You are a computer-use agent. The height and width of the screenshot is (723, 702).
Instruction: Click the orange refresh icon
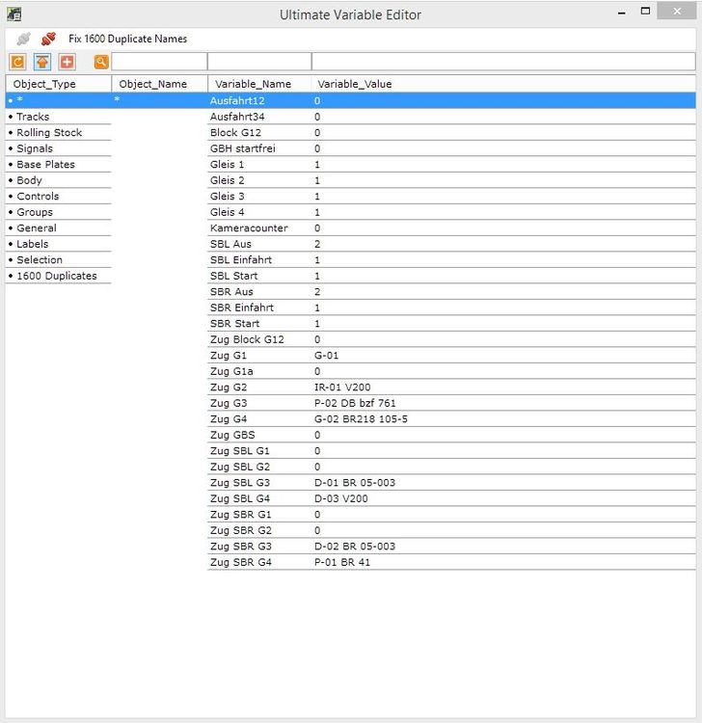[x=17, y=62]
